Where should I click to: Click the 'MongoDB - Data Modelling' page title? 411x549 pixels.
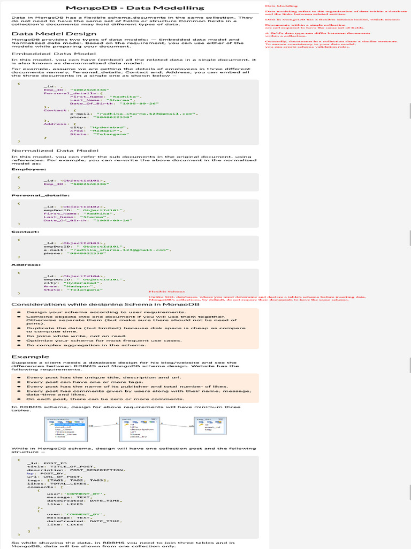tap(135, 8)
